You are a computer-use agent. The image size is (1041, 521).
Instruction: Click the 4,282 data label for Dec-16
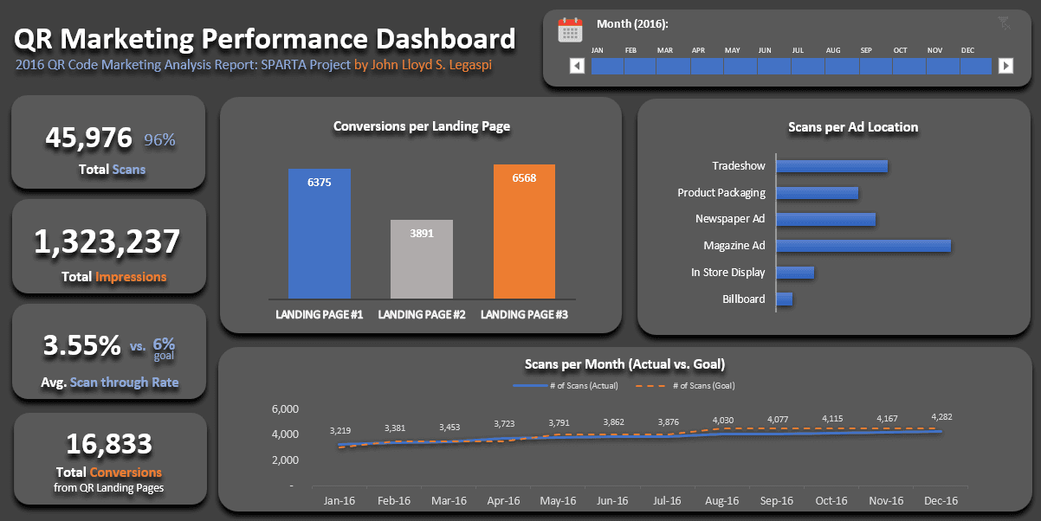[x=942, y=417]
